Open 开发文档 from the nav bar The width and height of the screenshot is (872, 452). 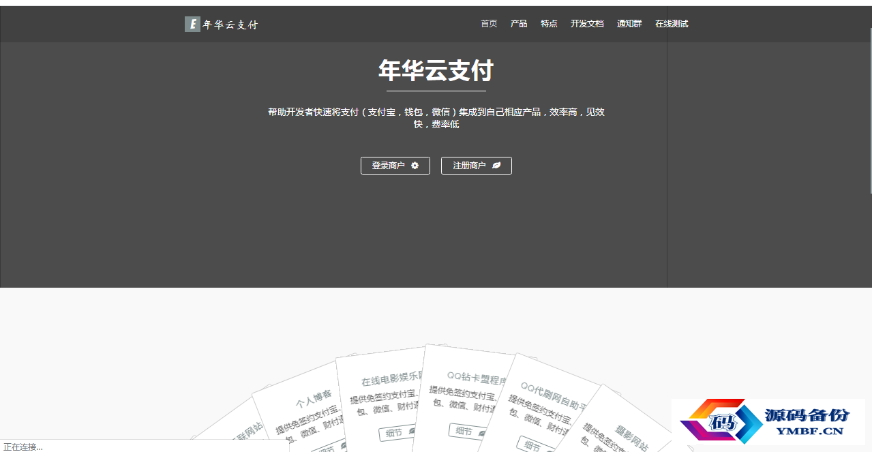pyautogui.click(x=587, y=24)
